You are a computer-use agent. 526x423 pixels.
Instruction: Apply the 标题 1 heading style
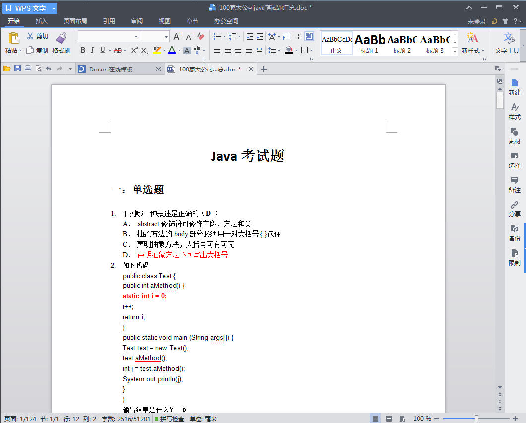pyautogui.click(x=369, y=44)
